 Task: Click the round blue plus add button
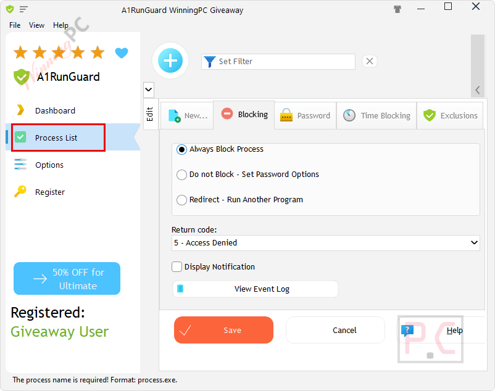170,60
